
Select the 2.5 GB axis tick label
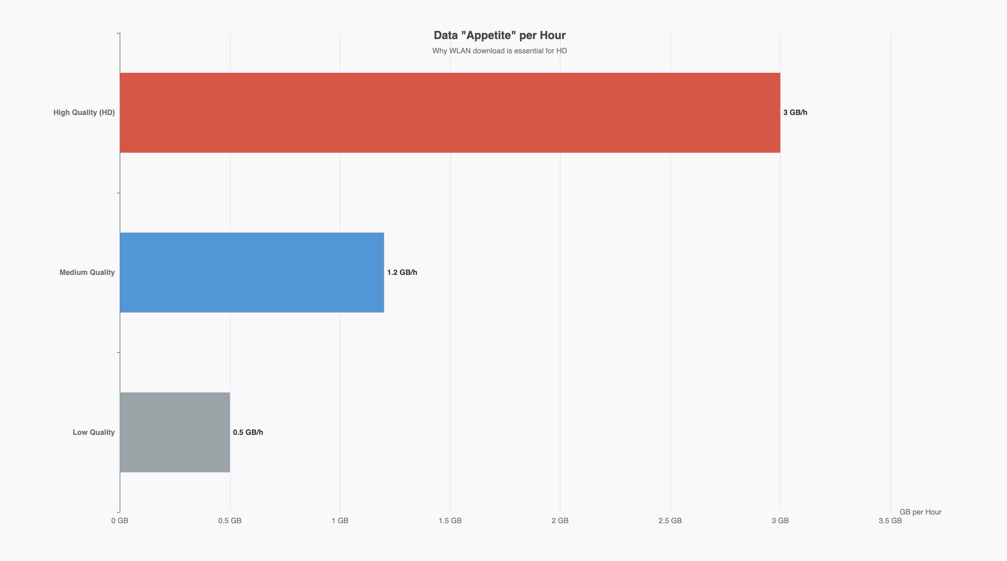(x=670, y=521)
